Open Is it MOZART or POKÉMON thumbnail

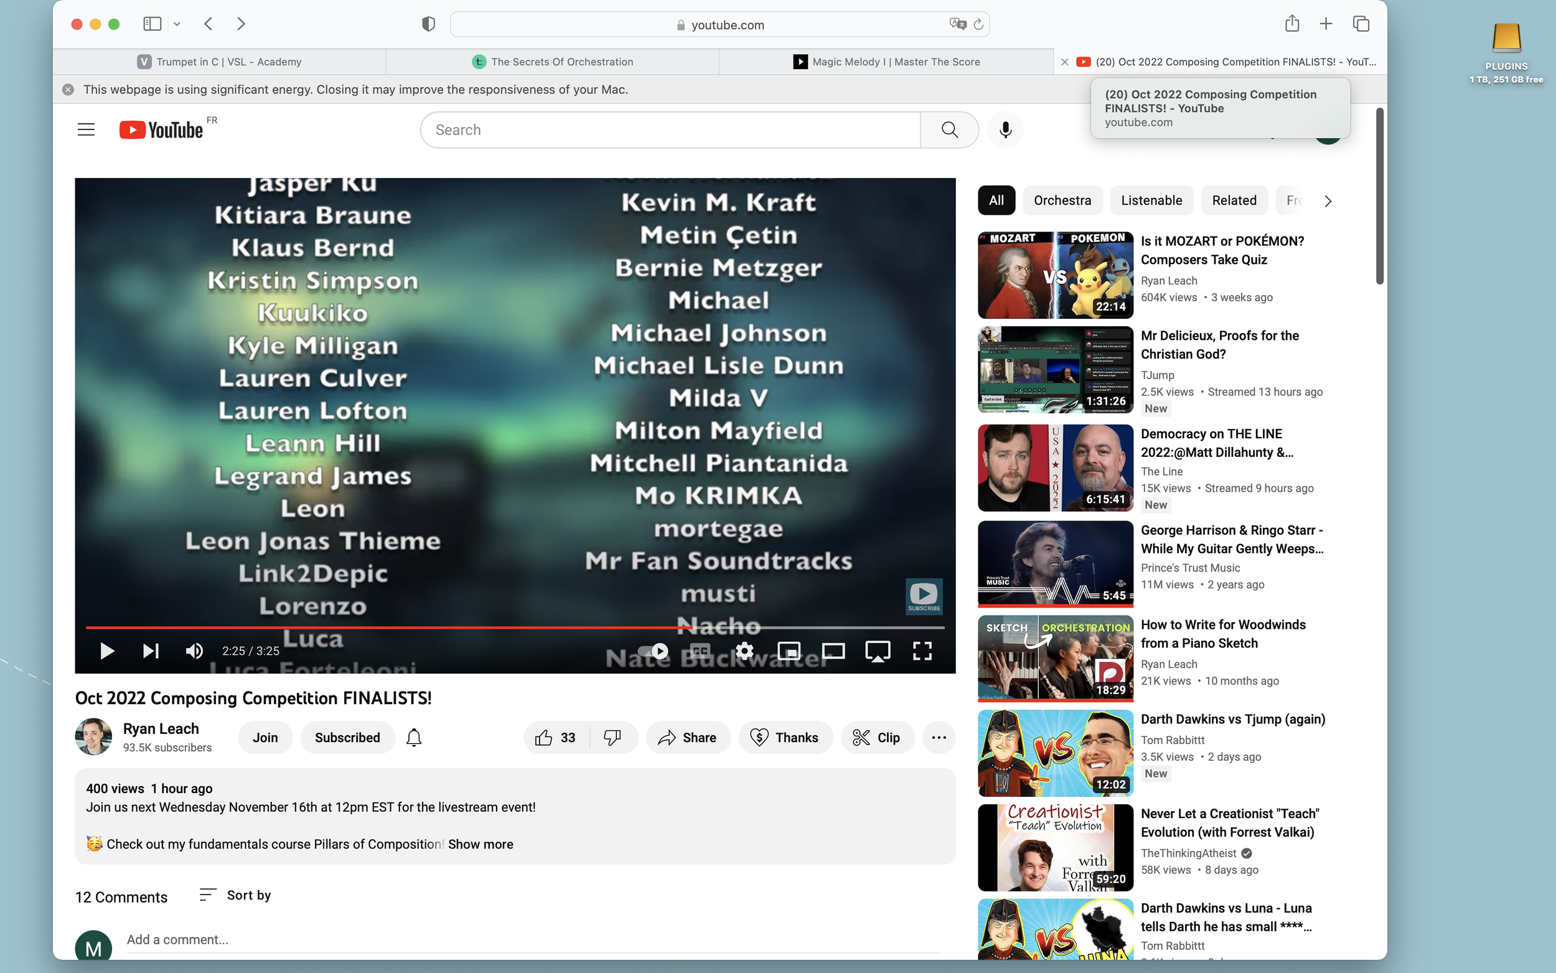pos(1055,275)
